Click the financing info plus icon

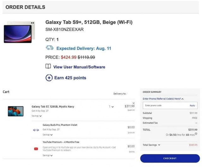point(196,134)
